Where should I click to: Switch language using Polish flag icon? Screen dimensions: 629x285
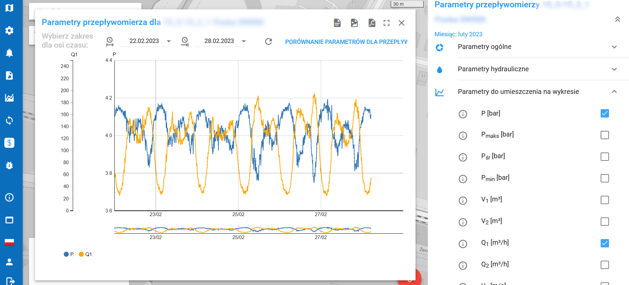pyautogui.click(x=9, y=242)
